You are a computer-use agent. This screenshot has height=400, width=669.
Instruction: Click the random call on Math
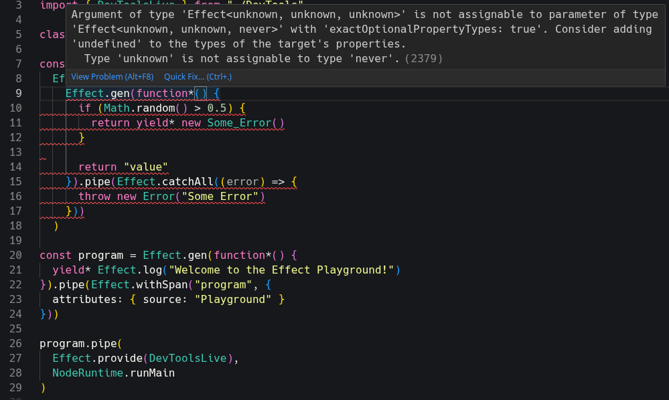[x=155, y=108]
